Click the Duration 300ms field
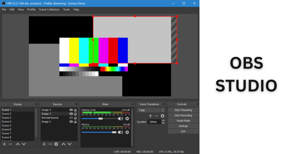This screenshot has width=293, height=154. coord(154,122)
